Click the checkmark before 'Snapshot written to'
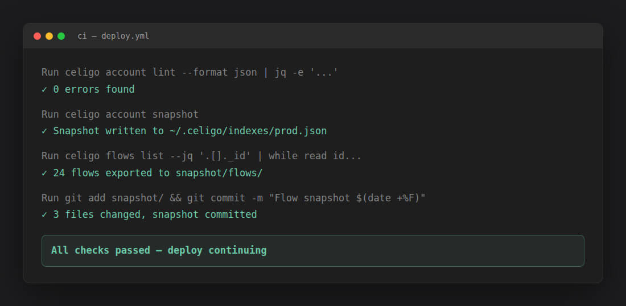 coord(44,131)
